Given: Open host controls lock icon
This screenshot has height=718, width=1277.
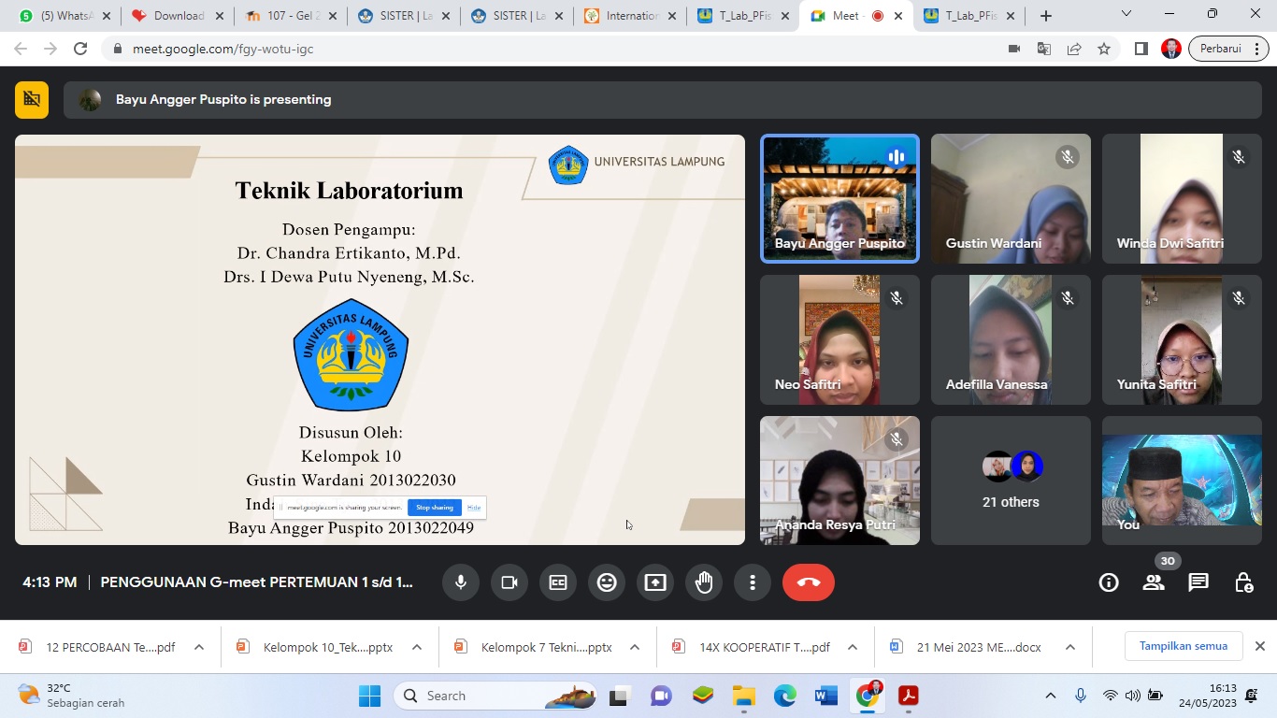Looking at the screenshot, I should point(1243,582).
